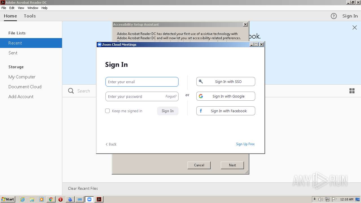
Task: Open the on-screen keyboard from the taskbar
Action: 80,199
